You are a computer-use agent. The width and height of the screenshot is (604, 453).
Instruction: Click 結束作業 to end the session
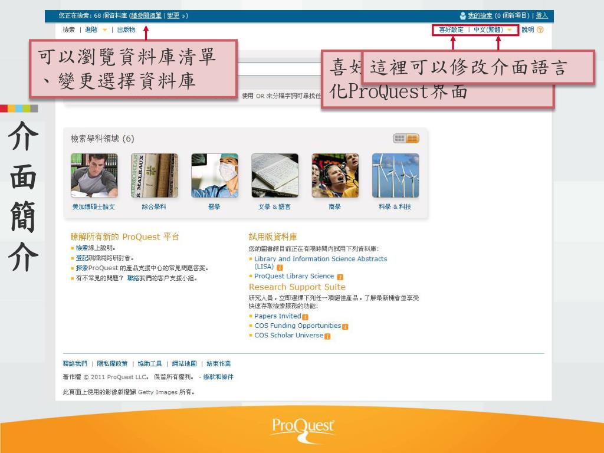218,363
